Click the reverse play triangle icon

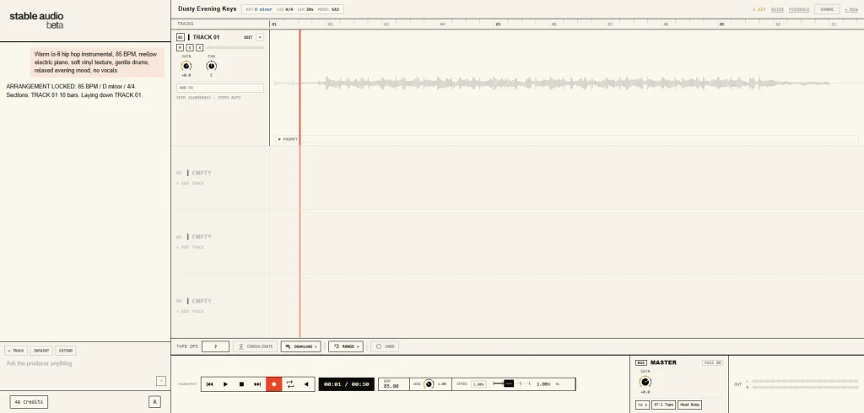(x=305, y=384)
